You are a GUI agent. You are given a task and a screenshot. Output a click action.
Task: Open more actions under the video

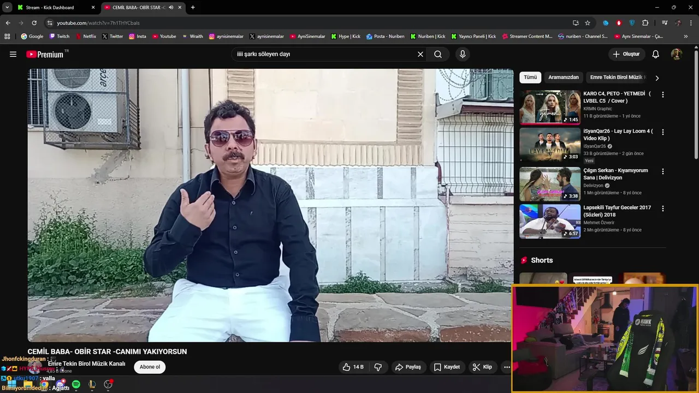(x=507, y=367)
